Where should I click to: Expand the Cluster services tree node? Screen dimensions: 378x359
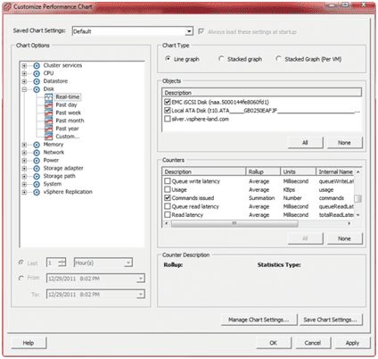24,65
